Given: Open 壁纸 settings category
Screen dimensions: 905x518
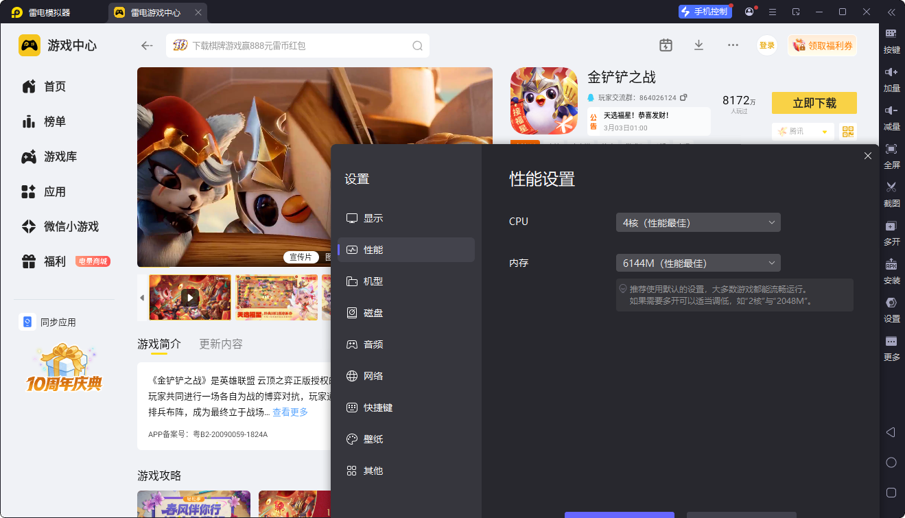Looking at the screenshot, I should click(406, 439).
